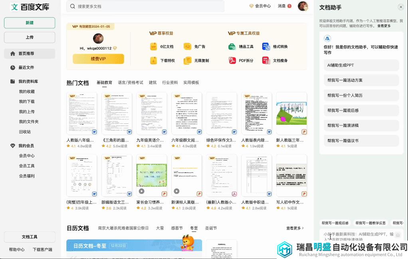Select the 大雪 calendar tab
Screen dimensions: 408x259
point(160,228)
